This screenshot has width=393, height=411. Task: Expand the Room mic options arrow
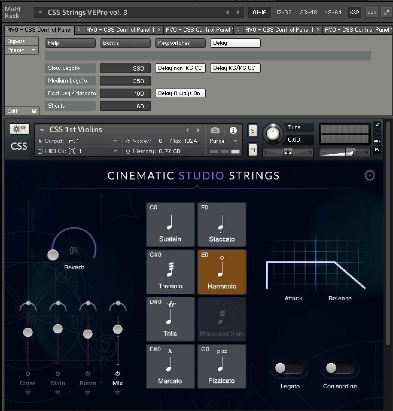(88, 393)
